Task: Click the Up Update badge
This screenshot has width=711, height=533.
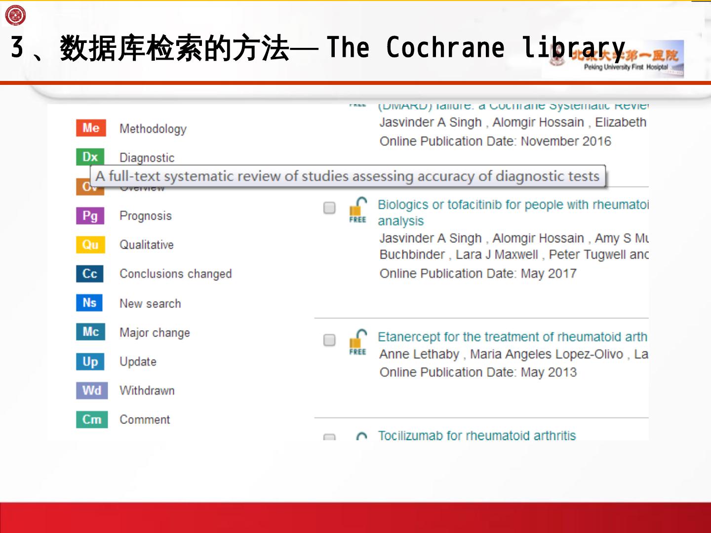Action: pos(90,361)
